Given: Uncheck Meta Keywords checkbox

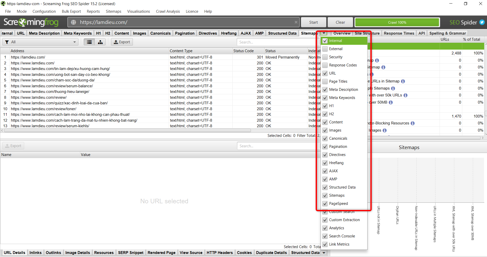Looking at the screenshot, I should click(325, 98).
